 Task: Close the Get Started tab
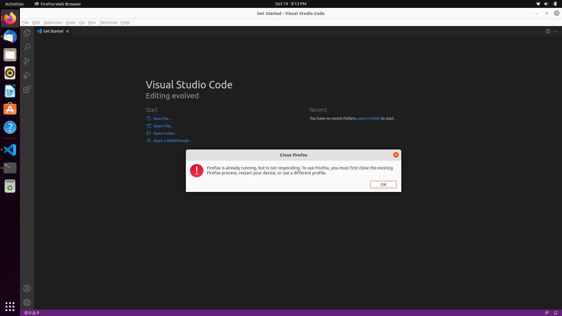[67, 31]
